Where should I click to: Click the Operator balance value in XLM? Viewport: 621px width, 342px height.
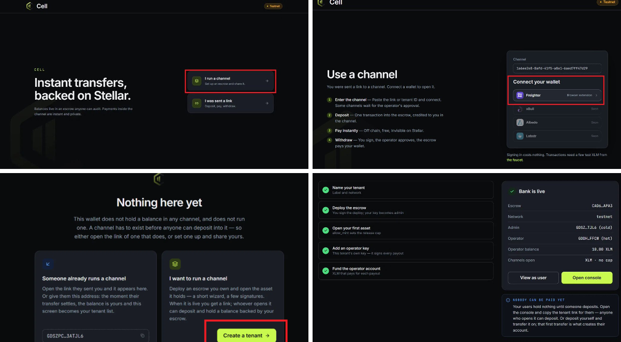[602, 250]
